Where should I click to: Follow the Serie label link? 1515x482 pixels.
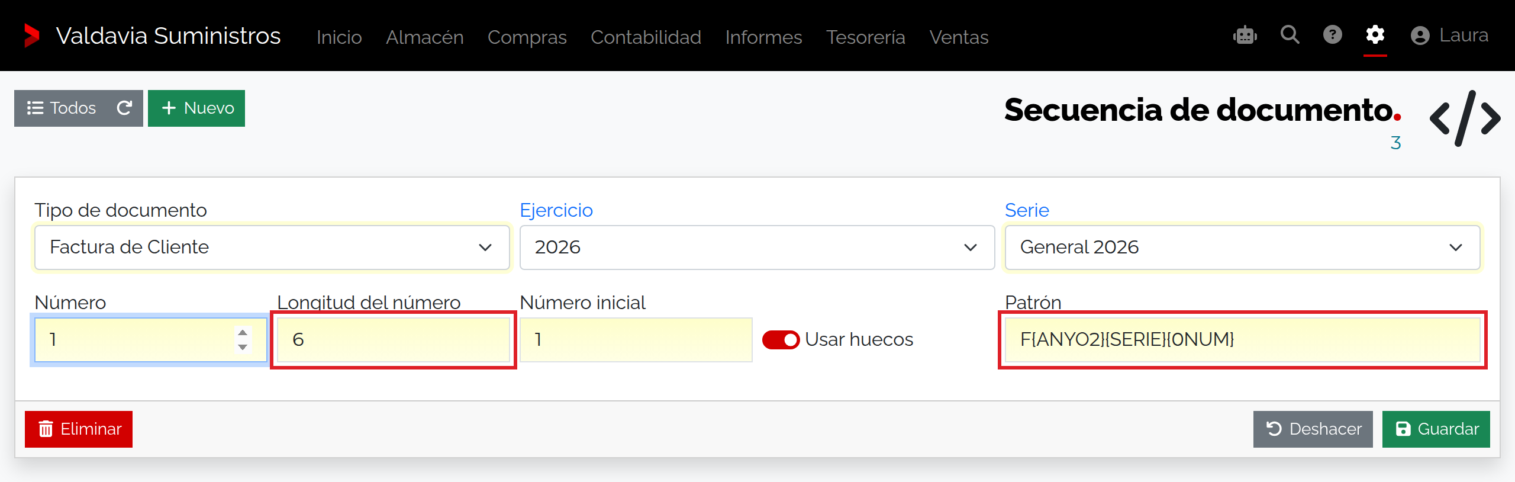point(1027,210)
